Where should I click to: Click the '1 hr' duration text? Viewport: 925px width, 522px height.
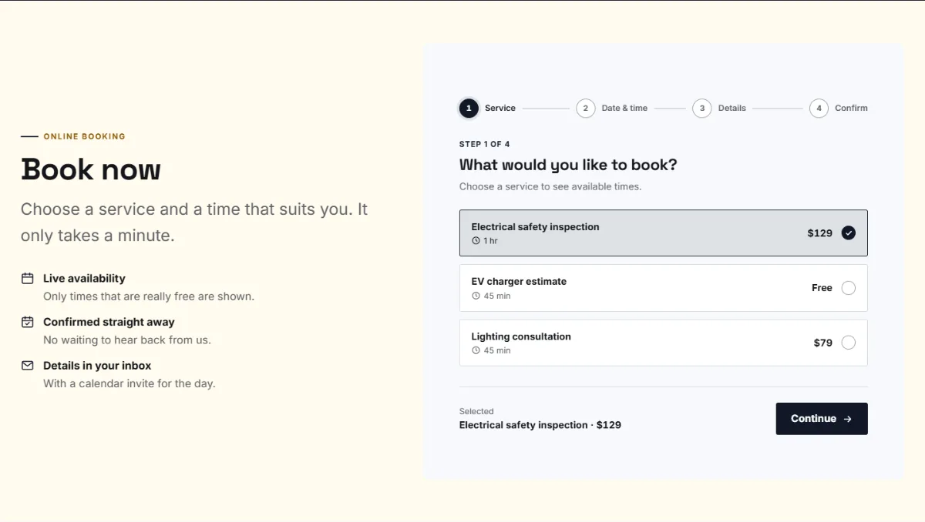[491, 241]
